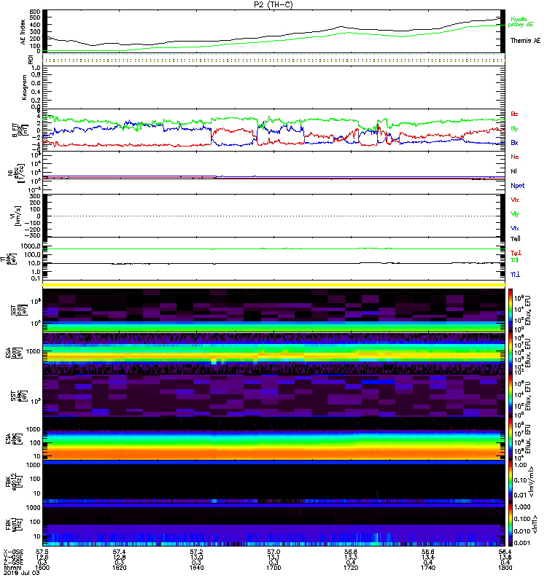Click the "B_FIT GSE [nT]" axis label
547x583 pixels.
[19, 130]
